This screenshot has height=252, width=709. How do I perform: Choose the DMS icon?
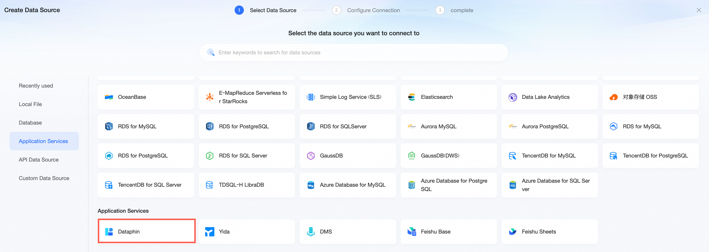[311, 232]
